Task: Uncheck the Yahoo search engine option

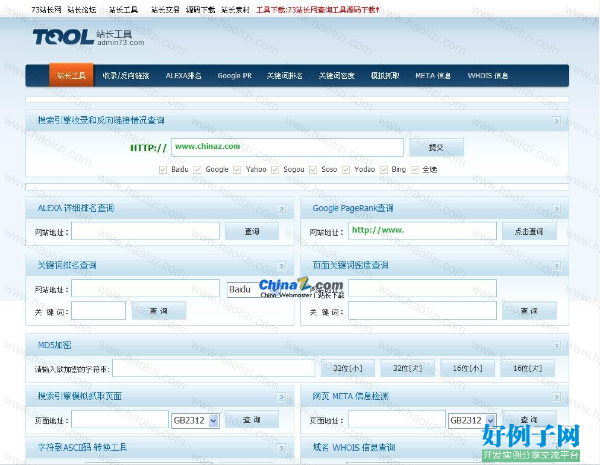Action: 237,170
